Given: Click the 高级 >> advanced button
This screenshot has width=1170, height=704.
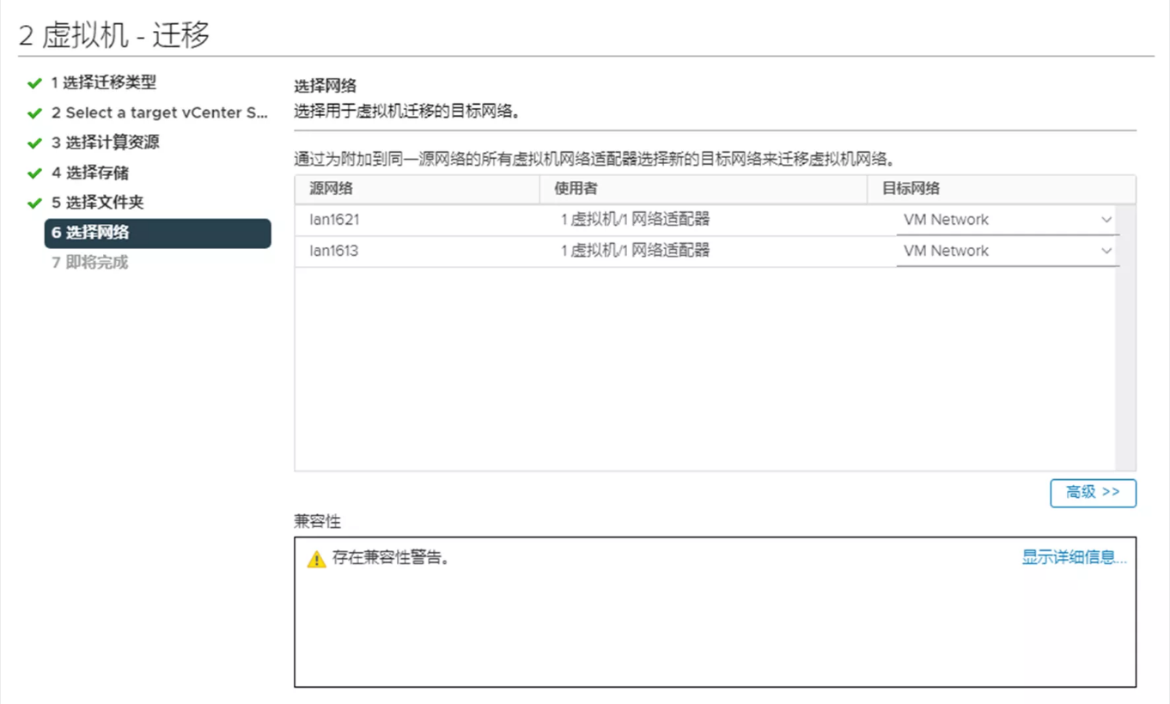Looking at the screenshot, I should (1093, 493).
